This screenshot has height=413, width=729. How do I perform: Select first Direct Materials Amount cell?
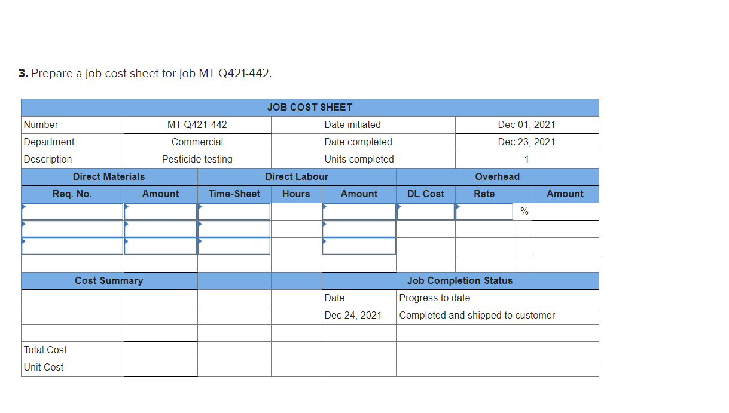coord(161,212)
